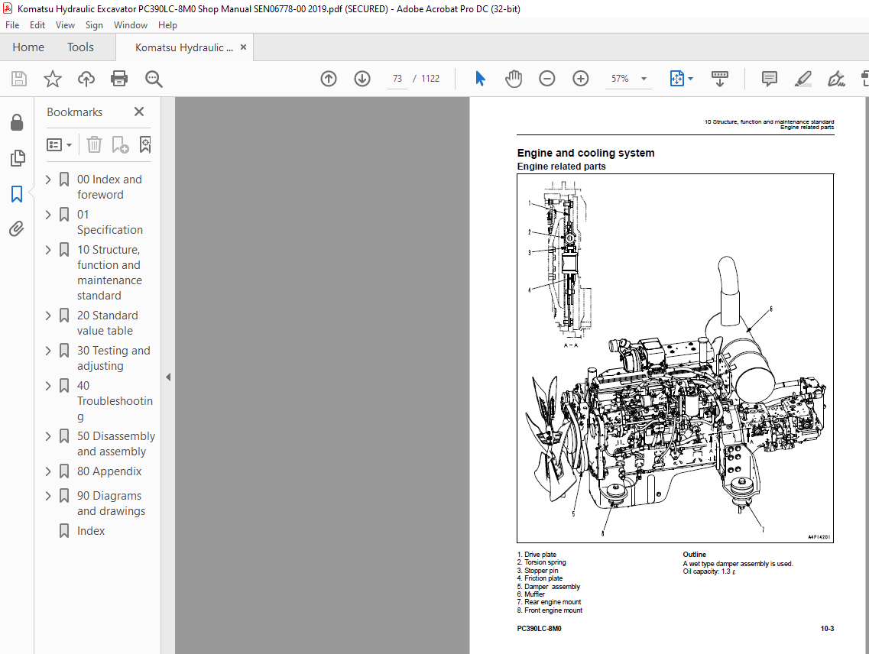Open the Help menu

[x=167, y=25]
